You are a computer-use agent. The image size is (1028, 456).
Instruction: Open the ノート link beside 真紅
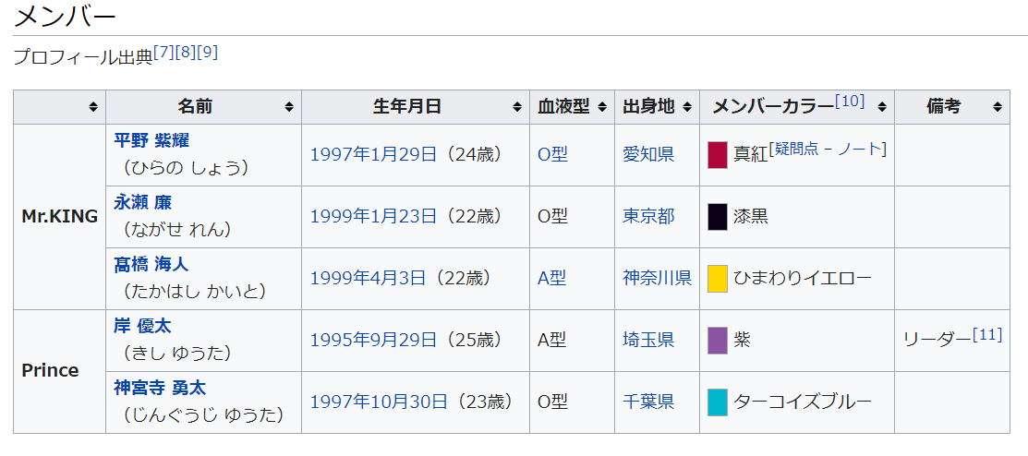pos(860,150)
